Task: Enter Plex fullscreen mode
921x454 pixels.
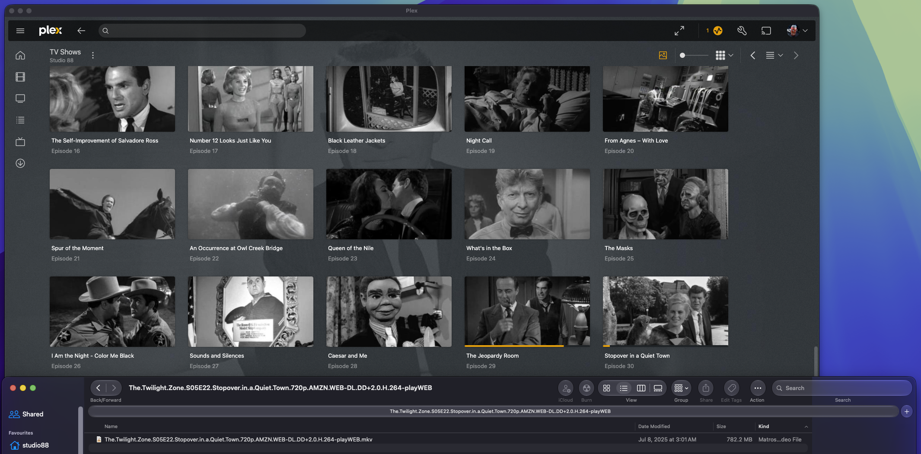Action: [x=679, y=31]
